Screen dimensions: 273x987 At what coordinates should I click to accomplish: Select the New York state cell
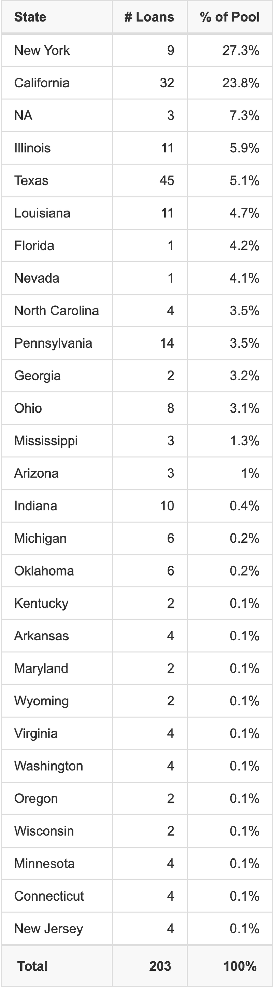click(x=42, y=50)
